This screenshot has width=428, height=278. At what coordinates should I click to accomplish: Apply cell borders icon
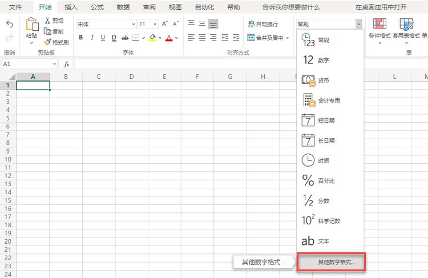click(136, 38)
